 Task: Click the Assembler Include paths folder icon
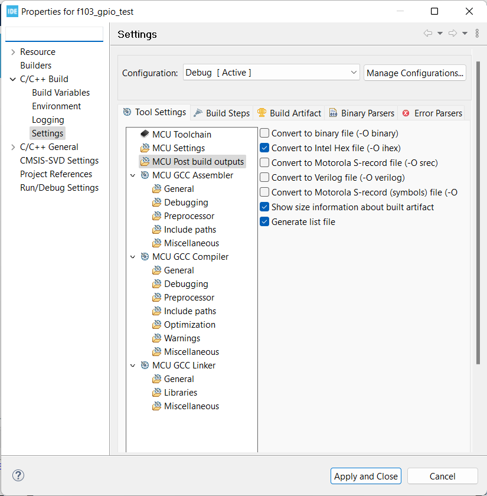tap(156, 229)
